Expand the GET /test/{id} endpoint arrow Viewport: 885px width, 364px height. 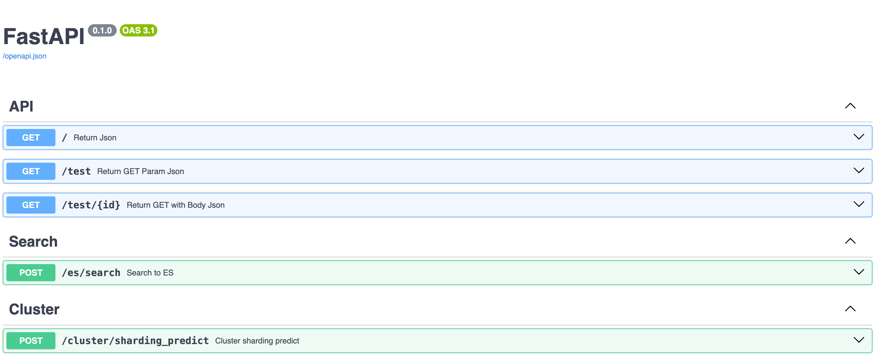(859, 204)
